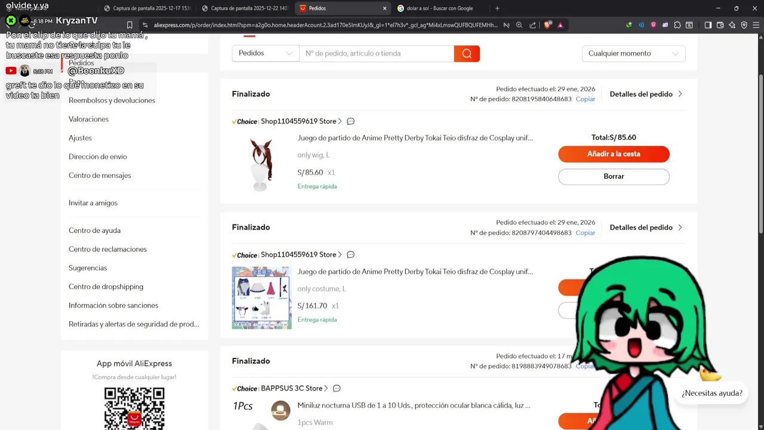Open a new browser tab
764x430 pixels.
(x=497, y=8)
